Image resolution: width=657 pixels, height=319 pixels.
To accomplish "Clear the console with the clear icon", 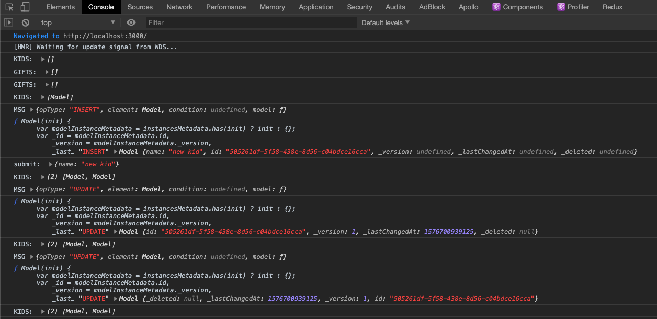I will pyautogui.click(x=25, y=22).
